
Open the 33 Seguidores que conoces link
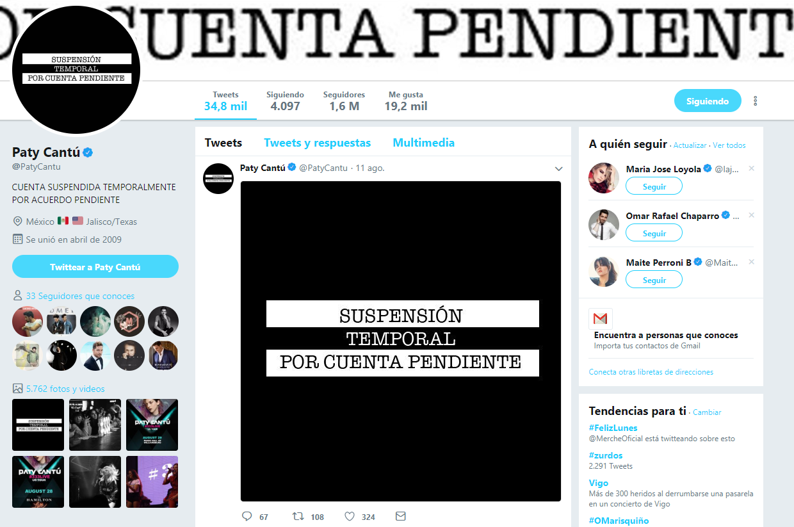pos(80,296)
